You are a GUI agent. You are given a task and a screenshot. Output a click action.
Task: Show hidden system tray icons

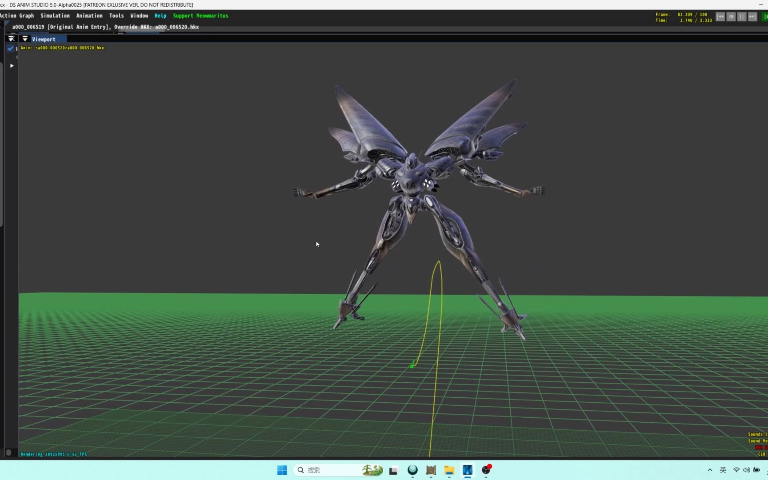(x=710, y=470)
